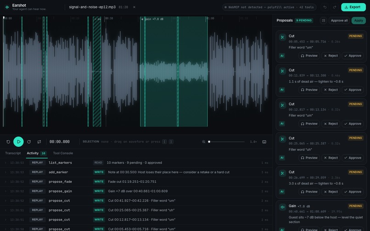
Task: Reject the 00:12.817 um cut
Action: [x=331, y=124]
